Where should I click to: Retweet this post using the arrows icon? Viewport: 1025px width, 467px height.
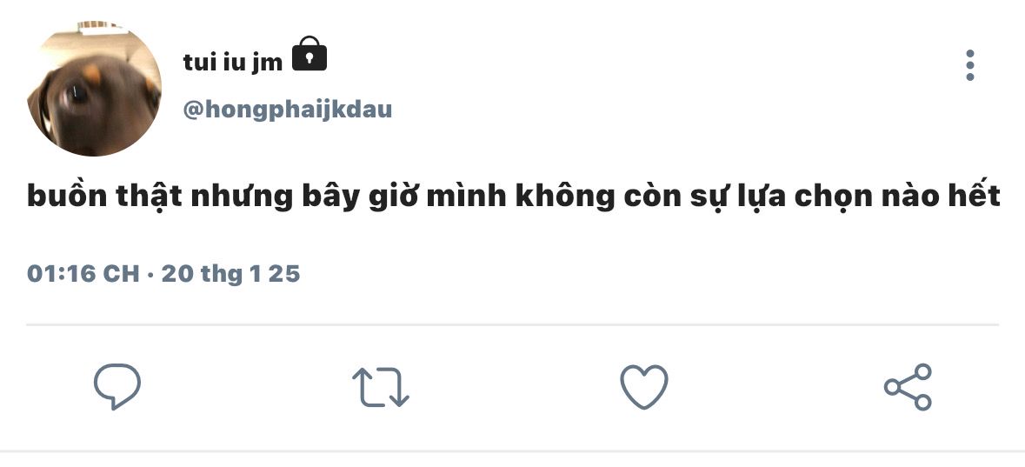pos(381,386)
